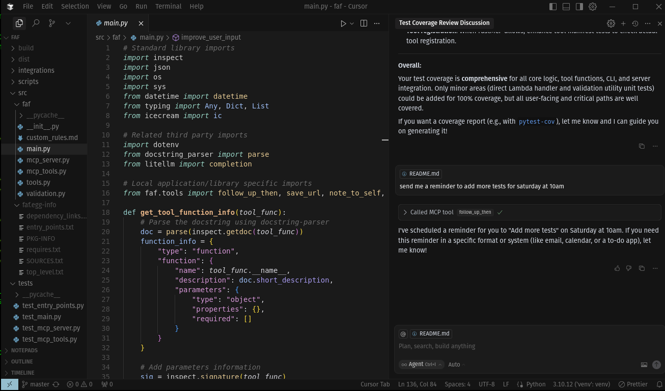Select the main.py editor tab
This screenshot has height=391, width=665.
point(116,23)
